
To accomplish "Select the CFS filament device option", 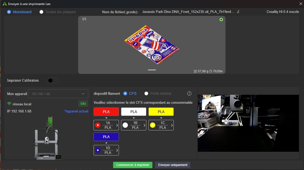I will tap(125, 93).
